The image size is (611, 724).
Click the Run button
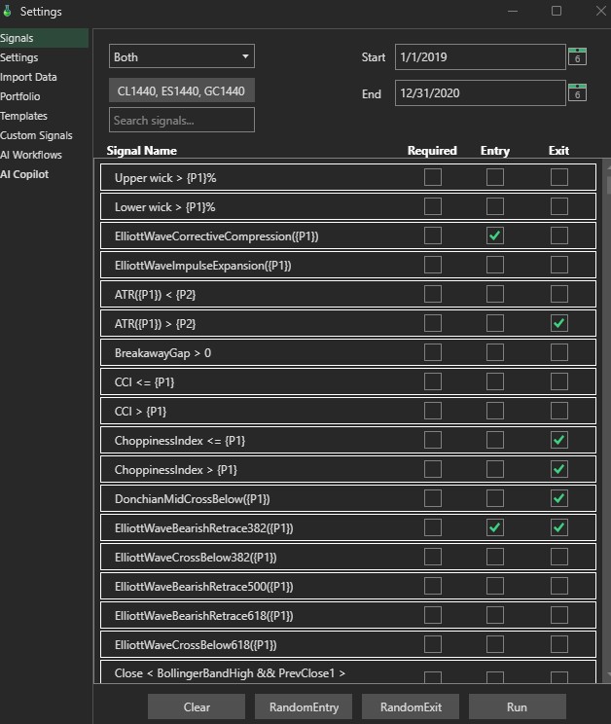click(518, 706)
